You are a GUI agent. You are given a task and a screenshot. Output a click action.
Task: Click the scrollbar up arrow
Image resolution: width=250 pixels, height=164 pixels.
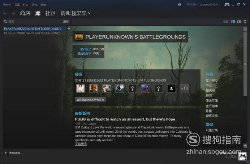(x=245, y=29)
